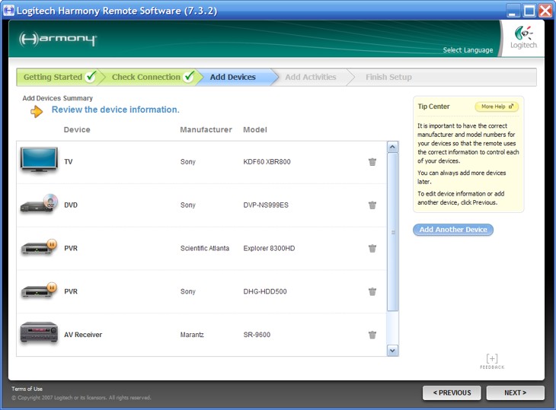Open the Feedback form icon
Viewport: 556px width, 410px height.
[x=492, y=361]
